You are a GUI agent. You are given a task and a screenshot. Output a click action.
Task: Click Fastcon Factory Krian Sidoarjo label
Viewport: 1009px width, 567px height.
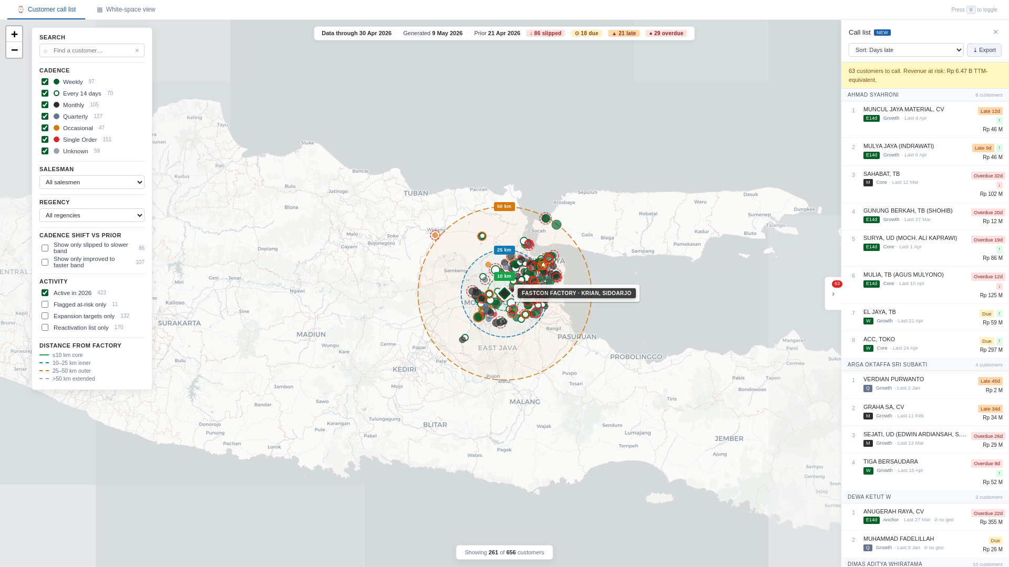(x=576, y=293)
